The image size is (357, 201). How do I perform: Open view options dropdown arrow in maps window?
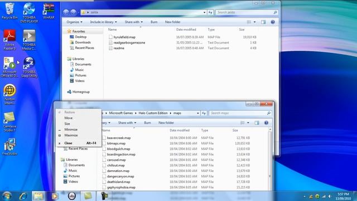coord(248,123)
